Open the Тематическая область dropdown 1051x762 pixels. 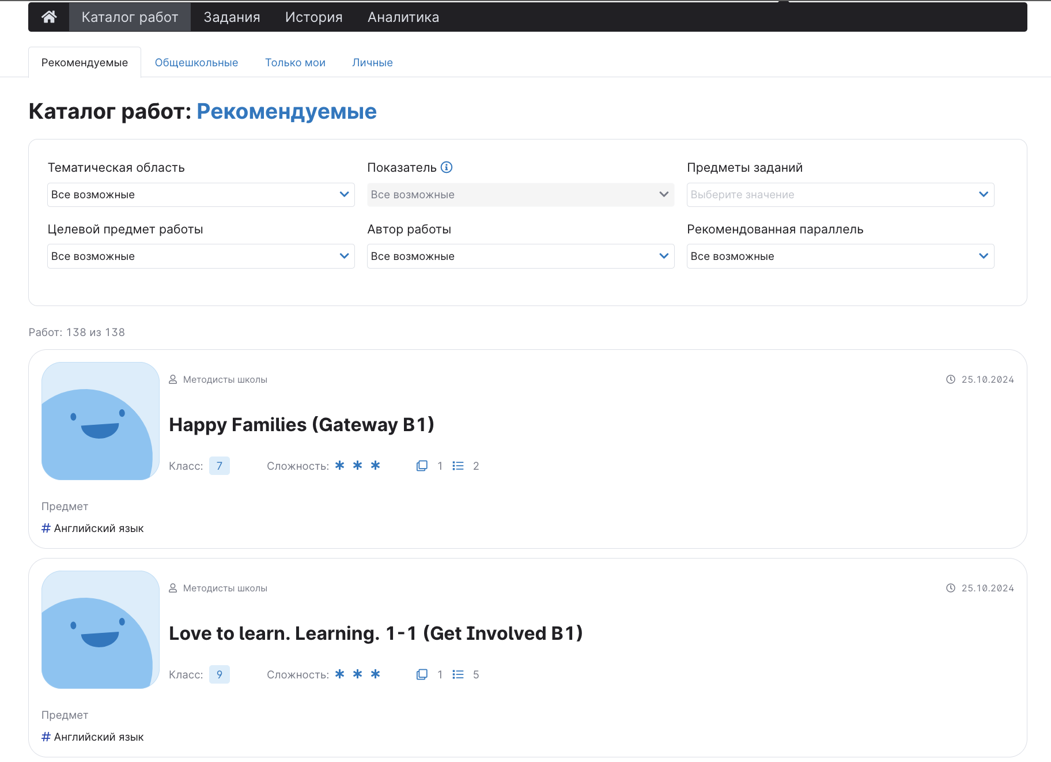pyautogui.click(x=201, y=195)
